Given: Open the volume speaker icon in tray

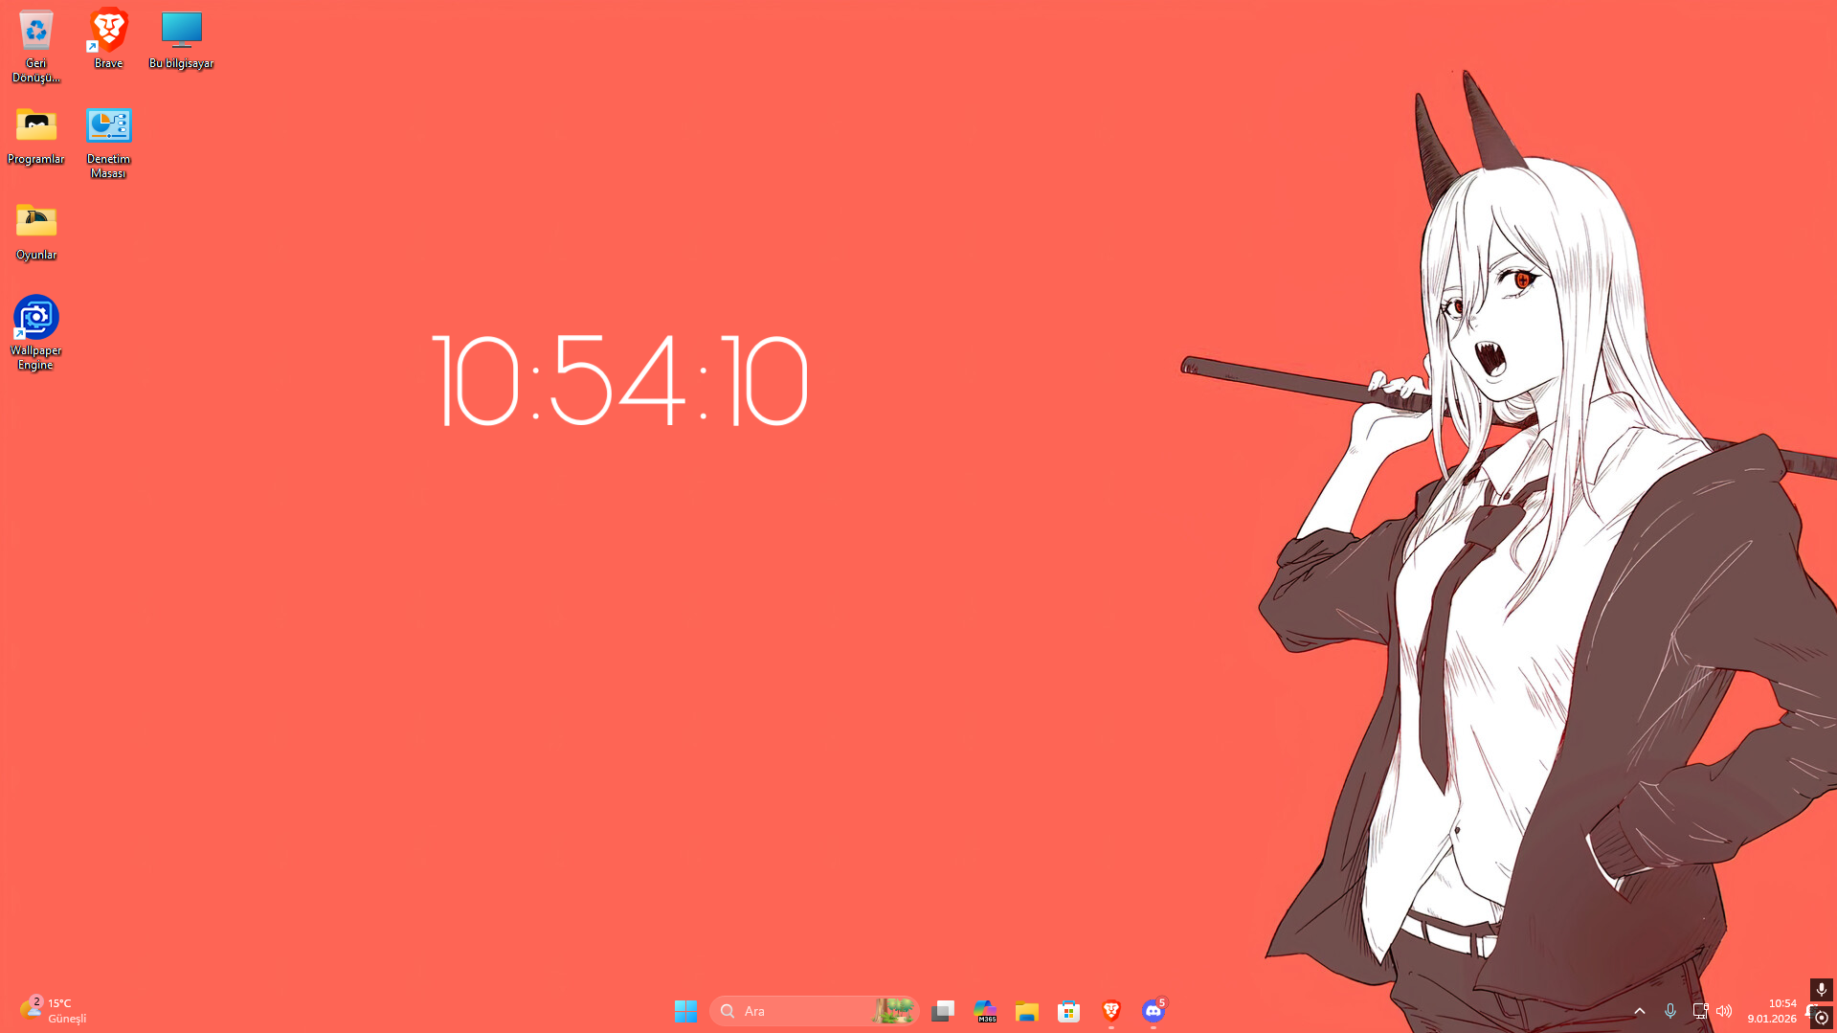Looking at the screenshot, I should tap(1724, 1011).
